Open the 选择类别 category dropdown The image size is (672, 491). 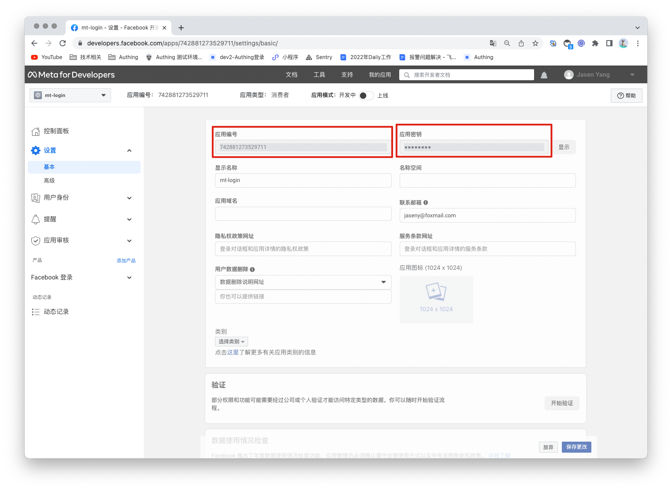[231, 342]
